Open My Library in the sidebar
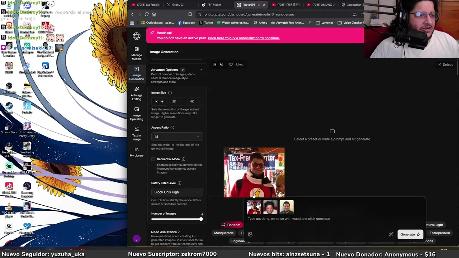This screenshot has width=459, height=258. pyautogui.click(x=136, y=152)
